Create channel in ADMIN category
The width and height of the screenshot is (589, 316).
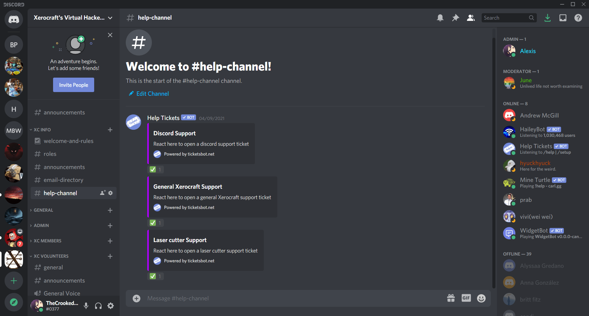point(110,225)
